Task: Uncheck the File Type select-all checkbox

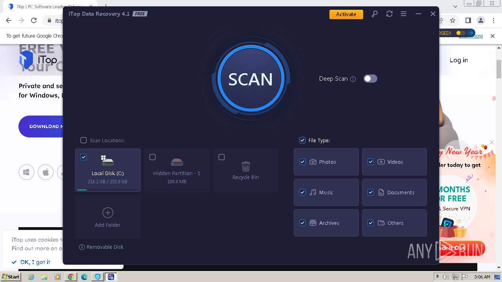Action: (302, 140)
